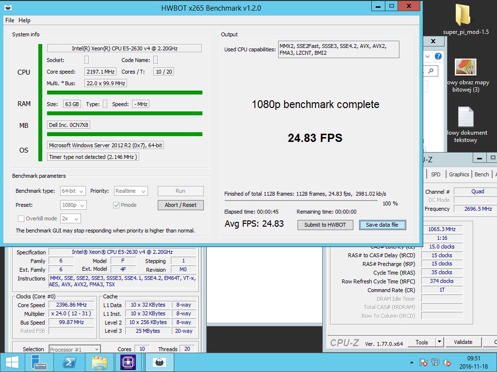
Task: Click the Level 3 25 MBytes cache value
Action: (148, 331)
